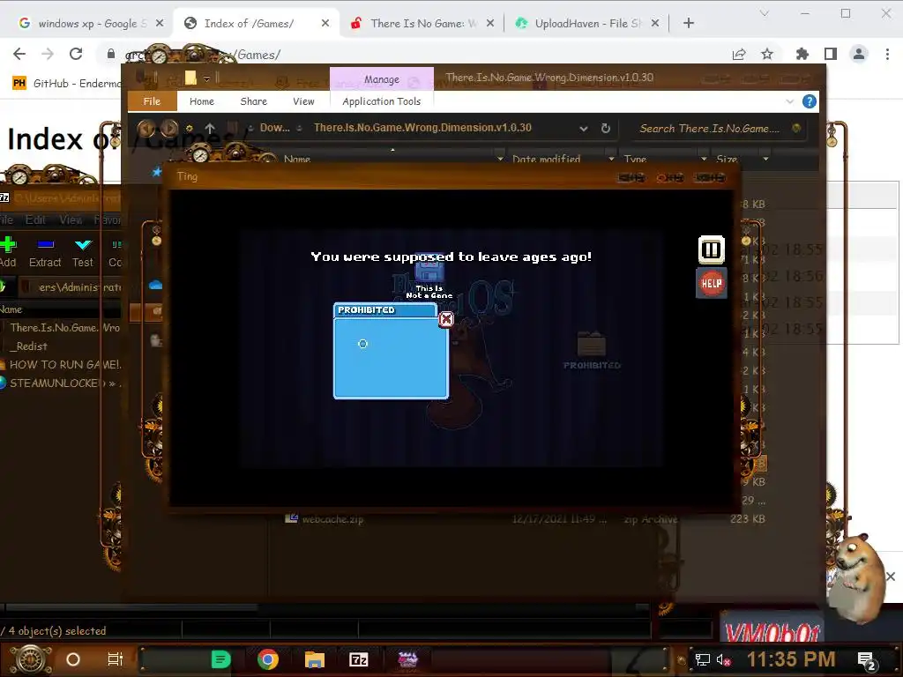Pause the game with the pause button

[712, 249]
